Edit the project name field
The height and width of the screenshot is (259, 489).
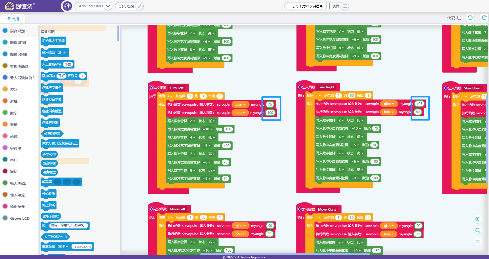point(307,6)
